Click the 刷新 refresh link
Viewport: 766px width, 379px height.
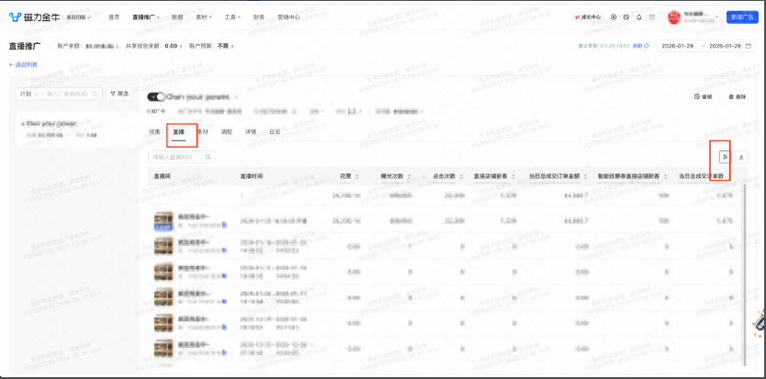point(641,46)
